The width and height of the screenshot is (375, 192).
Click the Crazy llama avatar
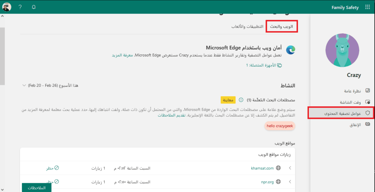pyautogui.click(x=342, y=50)
